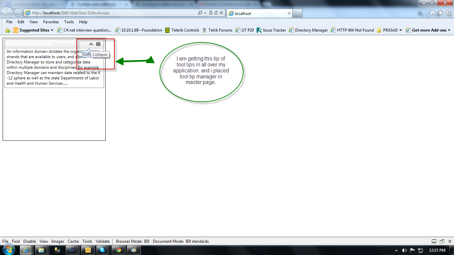Change Document Mode: IE9 standards setting

click(181, 241)
